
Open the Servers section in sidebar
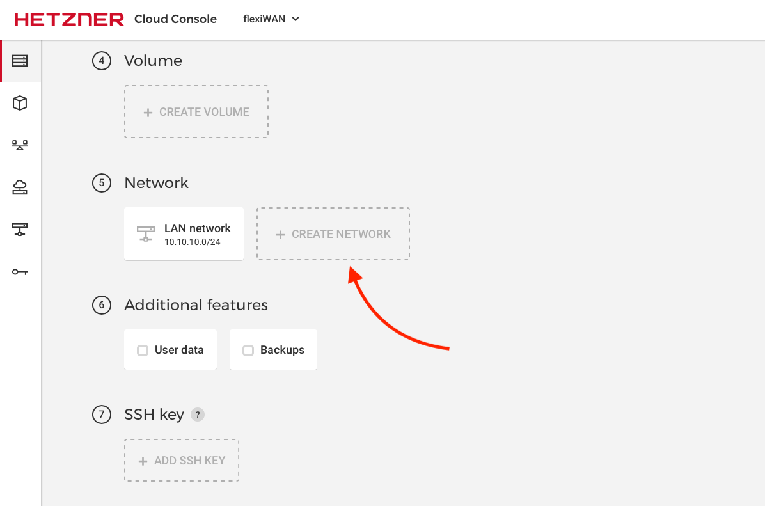(x=20, y=61)
